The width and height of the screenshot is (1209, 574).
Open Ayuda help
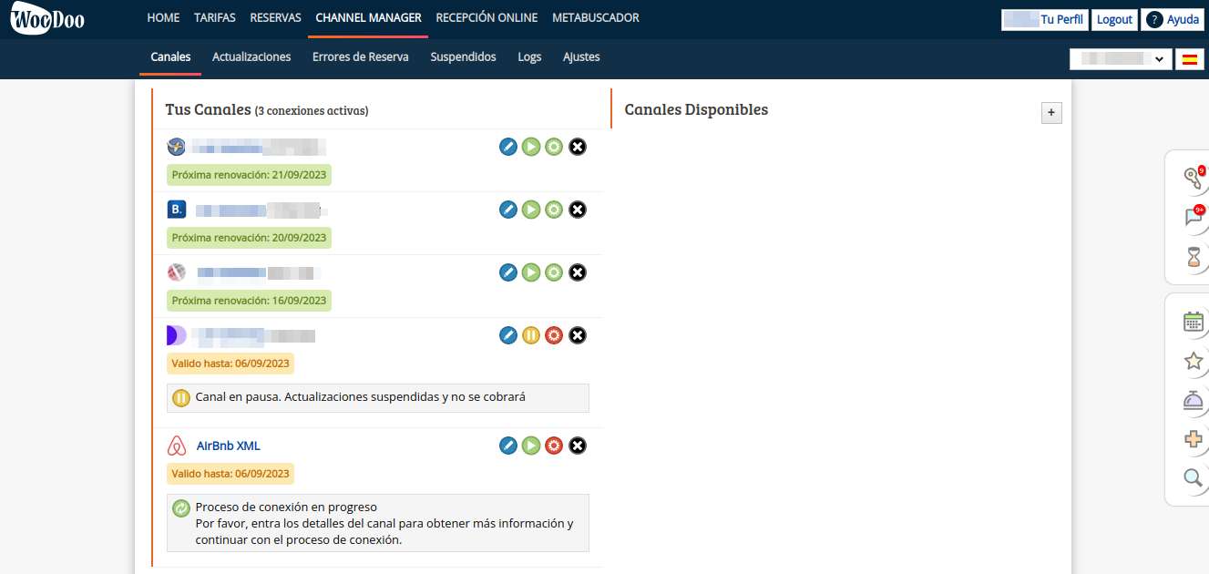(1173, 20)
